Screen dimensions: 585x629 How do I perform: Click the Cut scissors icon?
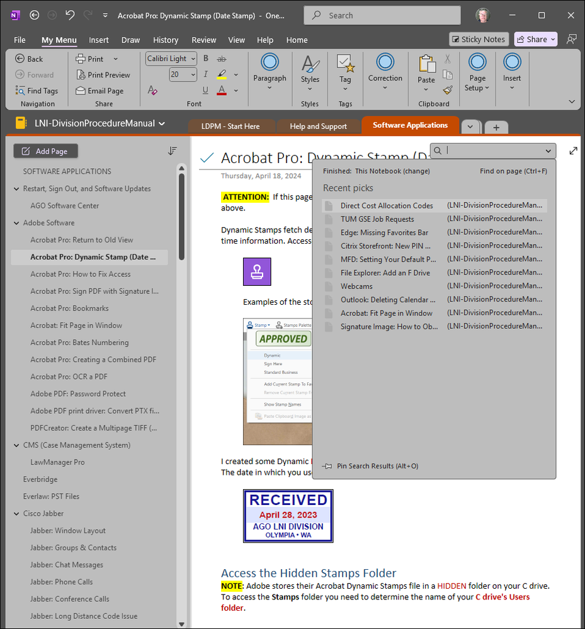click(x=448, y=59)
